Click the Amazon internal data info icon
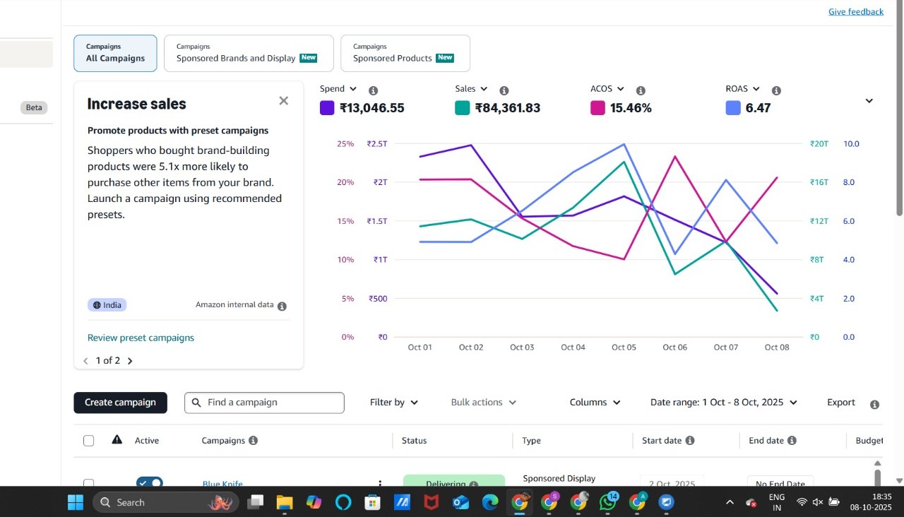Image resolution: width=904 pixels, height=517 pixels. tap(282, 306)
